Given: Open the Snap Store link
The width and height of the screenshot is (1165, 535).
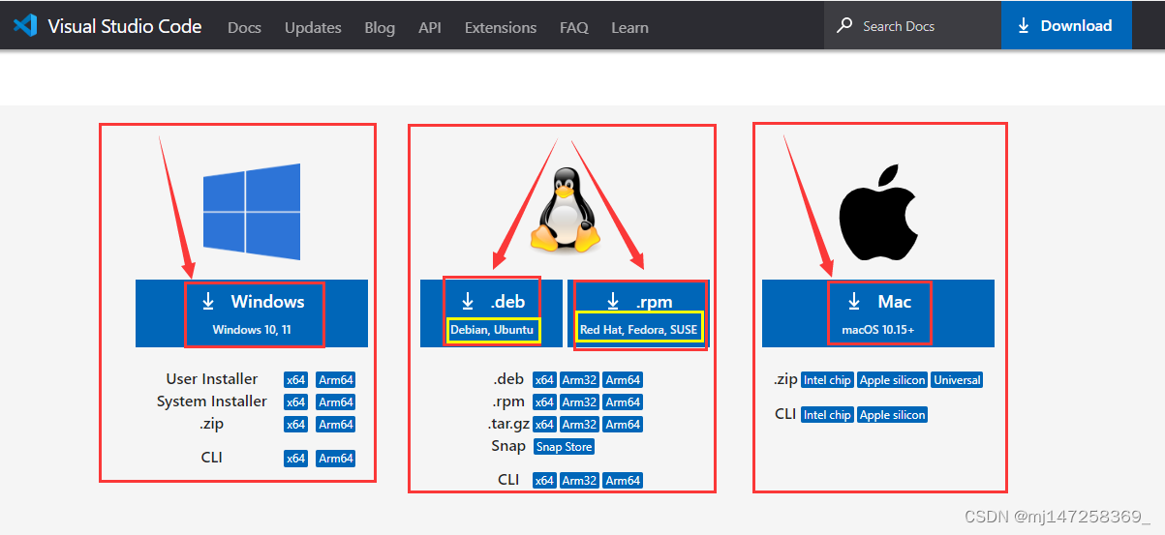Looking at the screenshot, I should (564, 446).
